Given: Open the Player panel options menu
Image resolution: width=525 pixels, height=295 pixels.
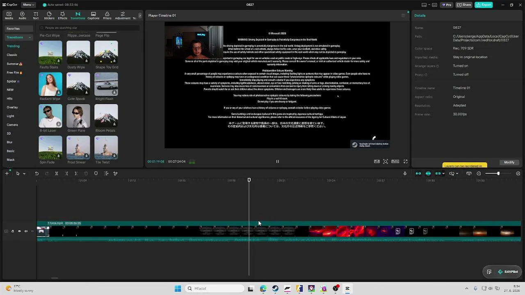Looking at the screenshot, I should click(403, 16).
